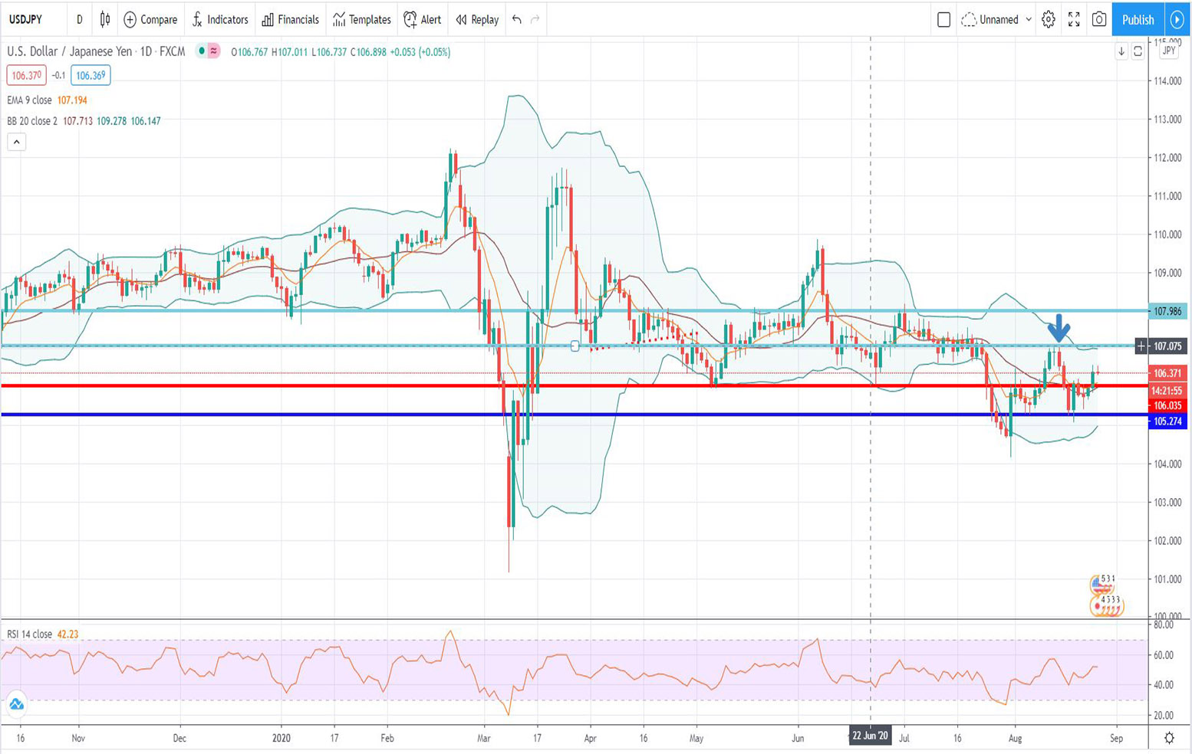Screen dimensions: 1192x754
Task: Click the Compare symbol button
Action: click(150, 20)
